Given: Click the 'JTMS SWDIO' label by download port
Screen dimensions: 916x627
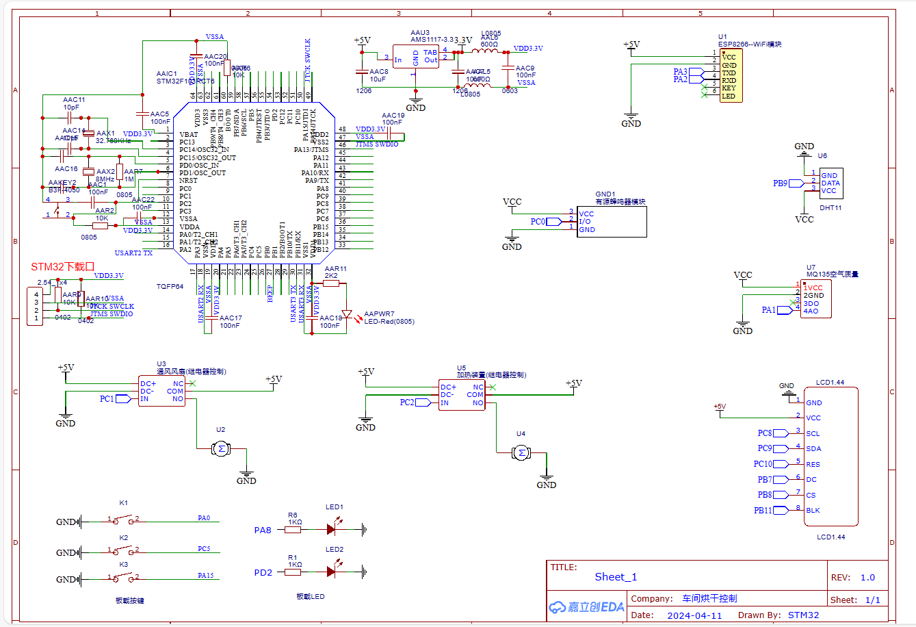Looking at the screenshot, I should pos(112,313).
